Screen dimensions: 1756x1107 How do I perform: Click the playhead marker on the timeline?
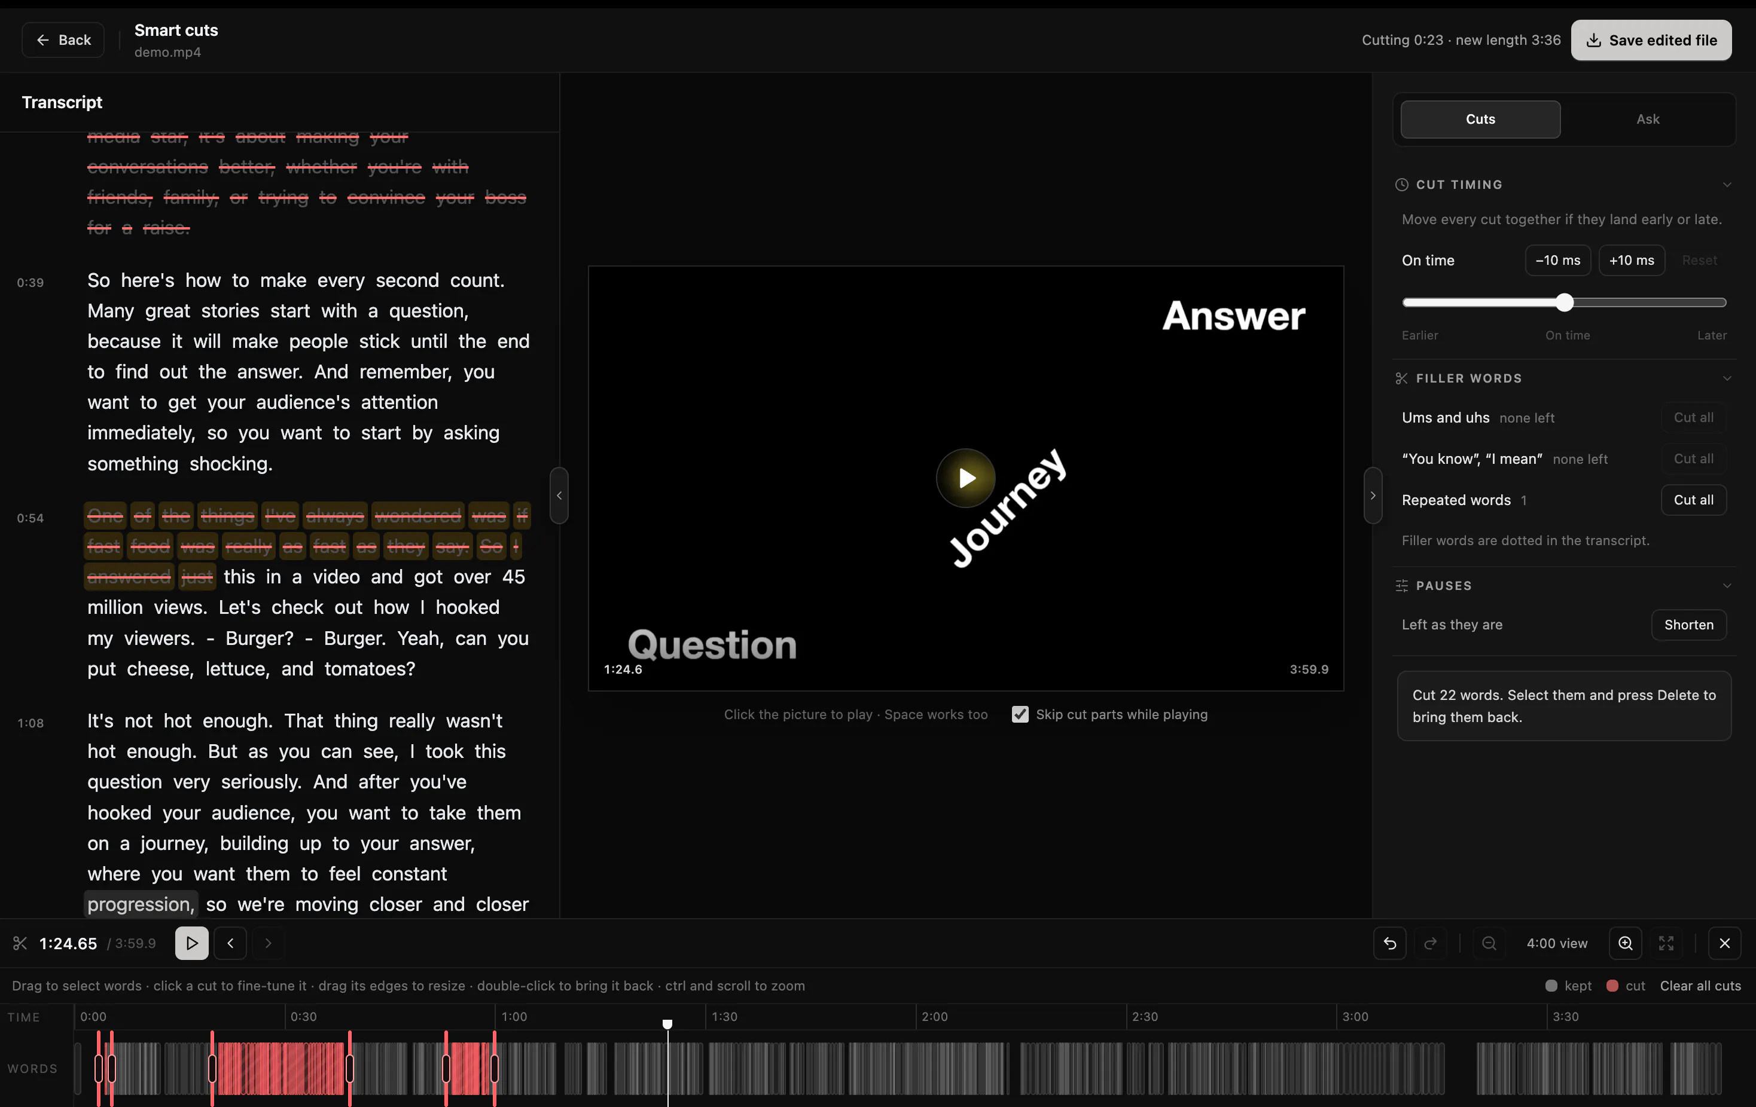667,1024
